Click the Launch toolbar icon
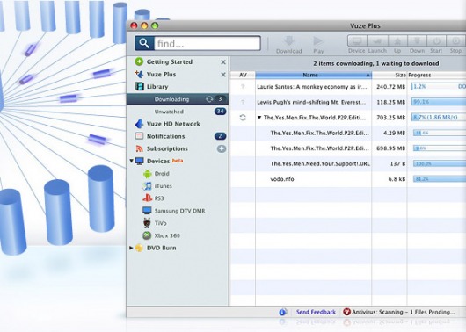Image resolution: width=466 pixels, height=332 pixels. pyautogui.click(x=377, y=40)
